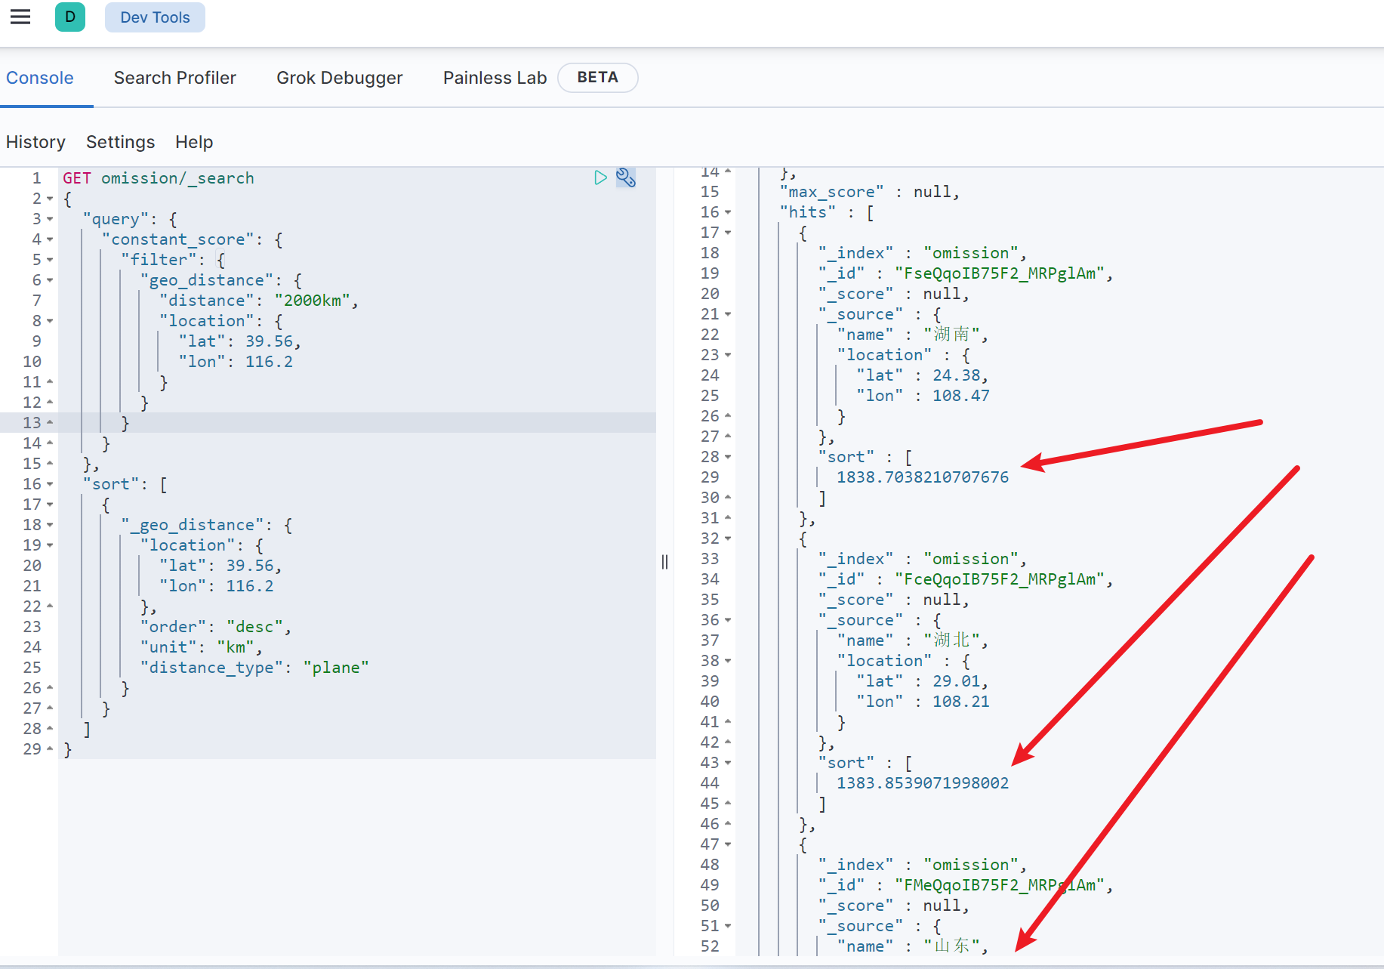Click the Dev Tools breadcrumb
This screenshot has height=969, width=1384.
click(155, 17)
